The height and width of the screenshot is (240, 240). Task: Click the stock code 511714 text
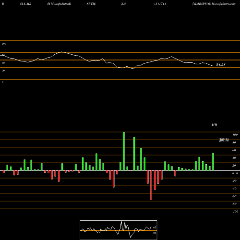coord(161,4)
